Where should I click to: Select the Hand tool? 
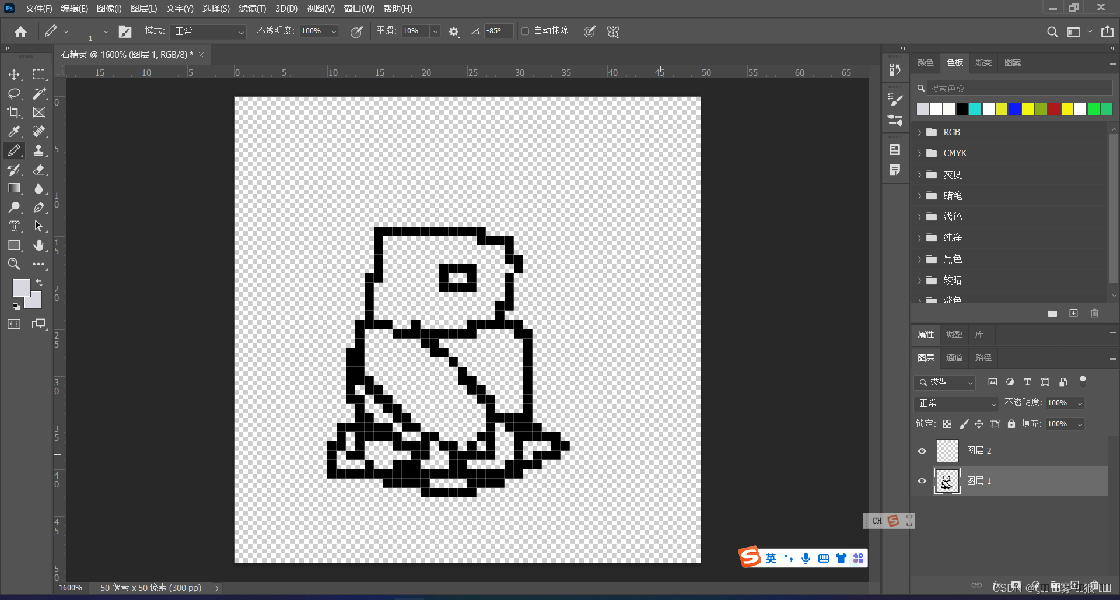tap(38, 245)
